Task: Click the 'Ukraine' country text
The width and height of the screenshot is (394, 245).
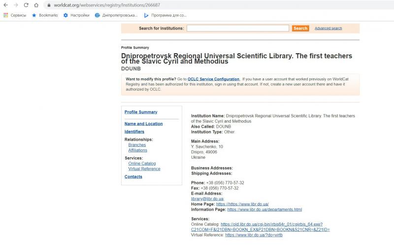Action: pyautogui.click(x=198, y=157)
